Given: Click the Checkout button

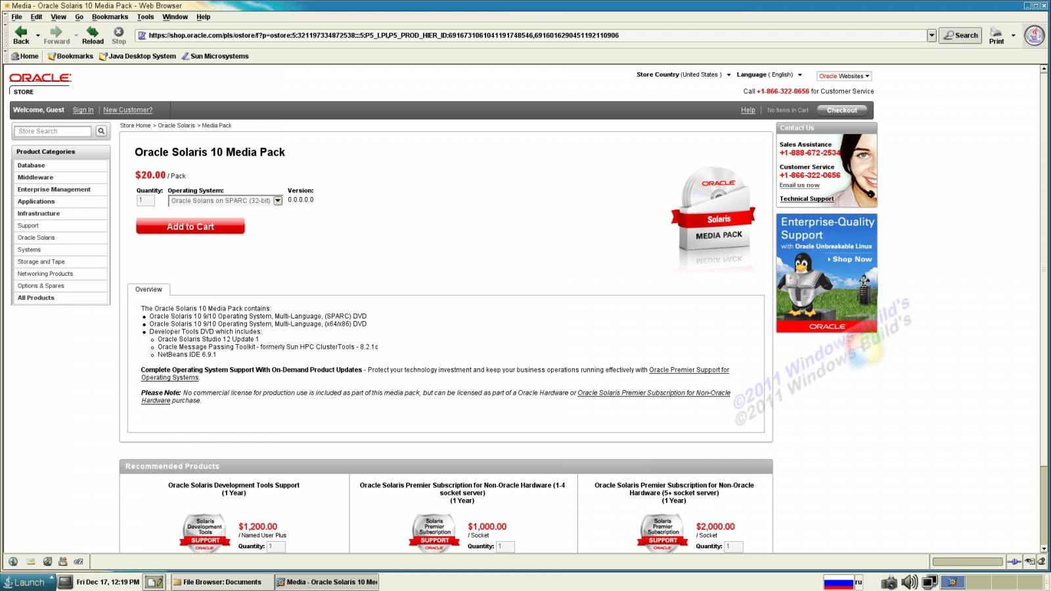Looking at the screenshot, I should coord(842,110).
